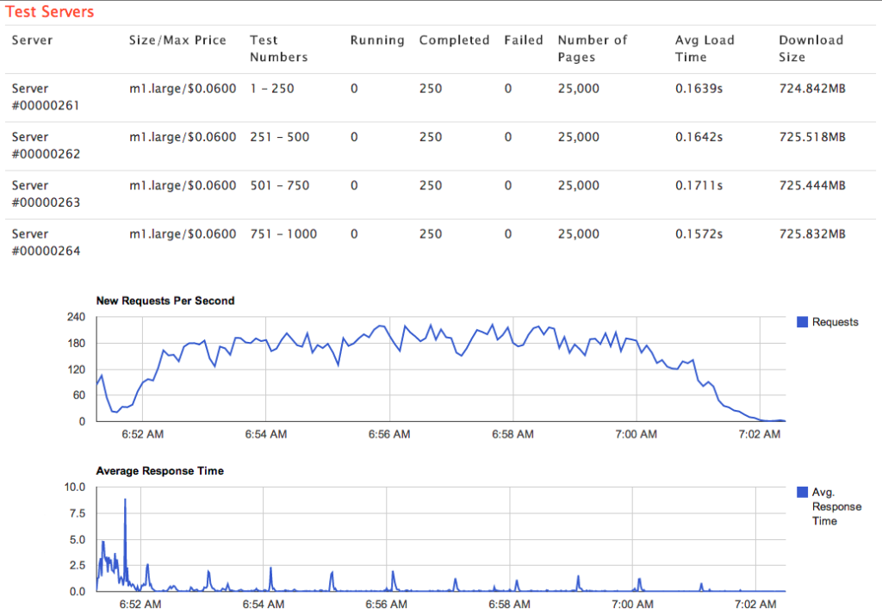Click the 6:56 AM label on requests chart
This screenshot has width=882, height=615.
click(x=389, y=434)
